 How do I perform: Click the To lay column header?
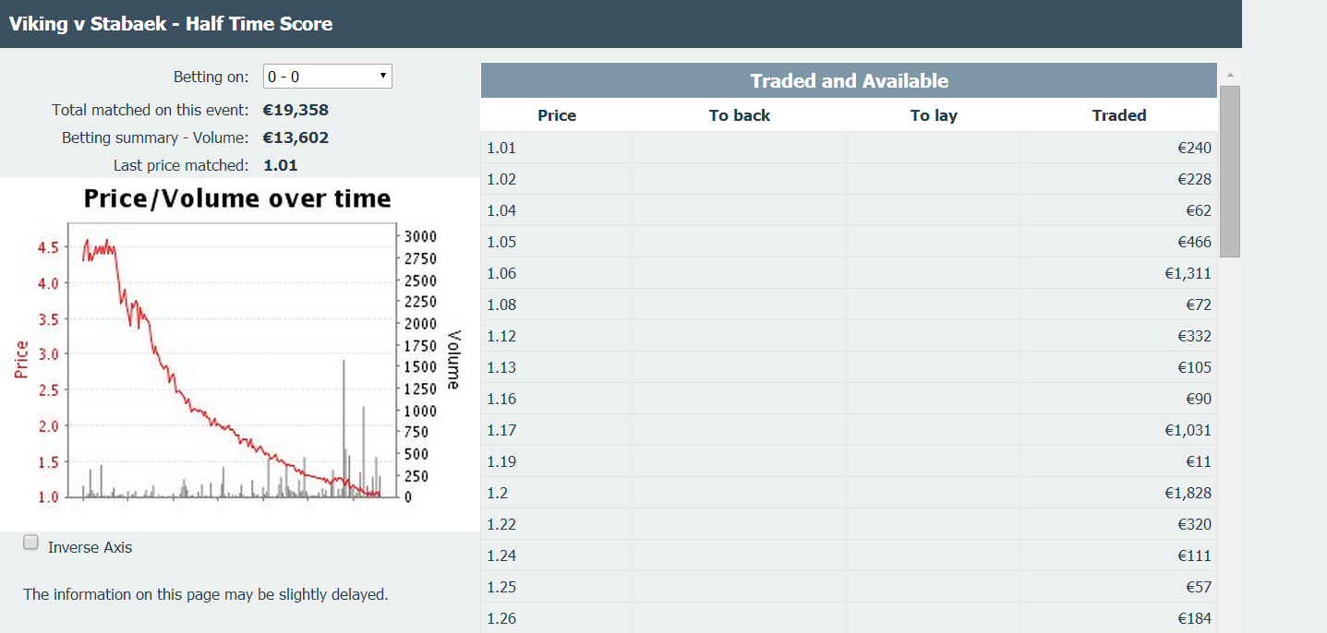coord(934,115)
